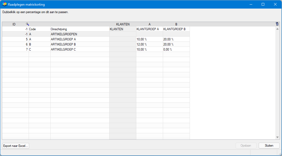Click column header A
This screenshot has width=282, height=156.
pos(149,24)
